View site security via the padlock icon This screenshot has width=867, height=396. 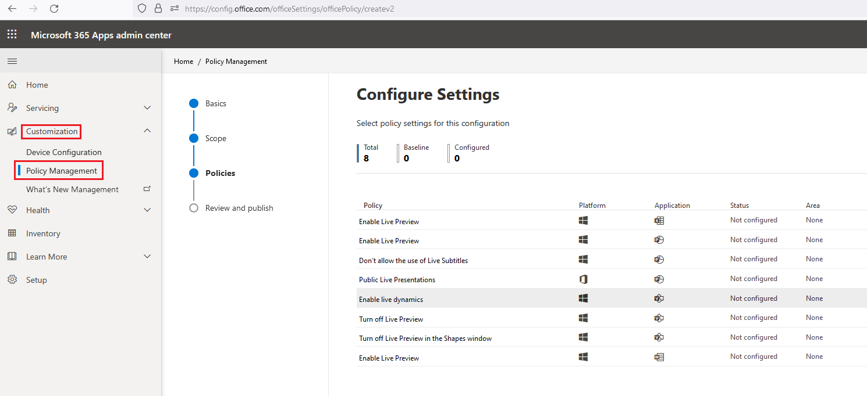(x=158, y=9)
